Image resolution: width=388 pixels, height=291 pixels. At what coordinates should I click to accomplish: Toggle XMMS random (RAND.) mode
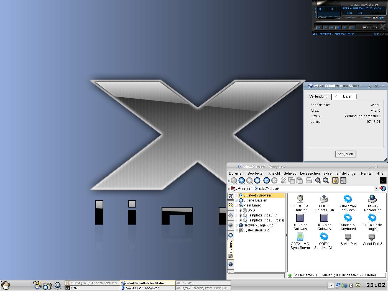pyautogui.click(x=366, y=27)
